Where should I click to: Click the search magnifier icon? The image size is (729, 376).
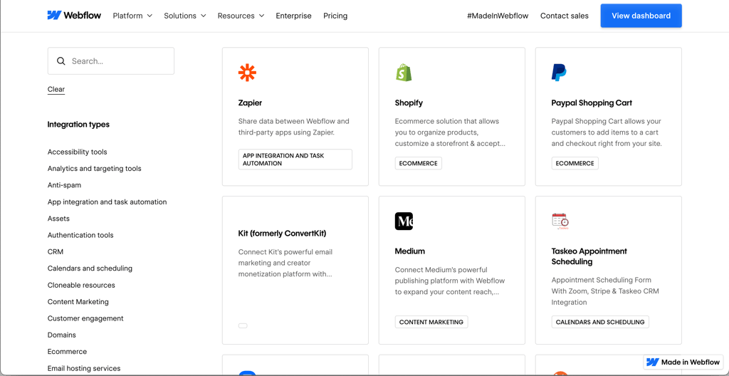[x=61, y=61]
